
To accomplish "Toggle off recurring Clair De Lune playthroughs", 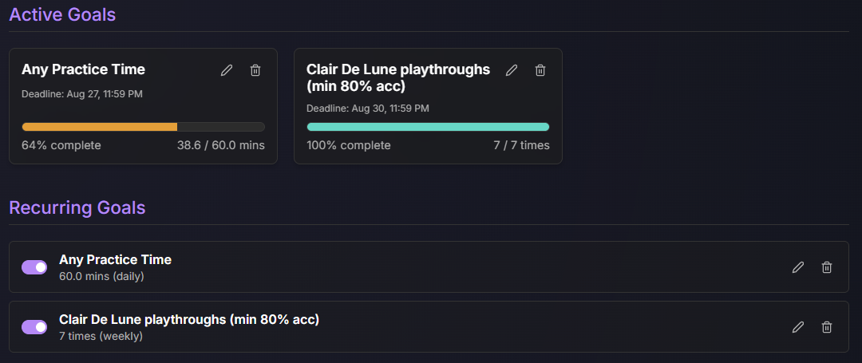I will click(34, 327).
